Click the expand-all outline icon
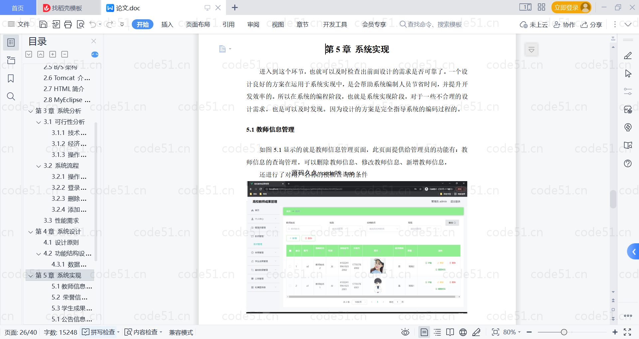This screenshot has height=339, width=639. [x=29, y=54]
